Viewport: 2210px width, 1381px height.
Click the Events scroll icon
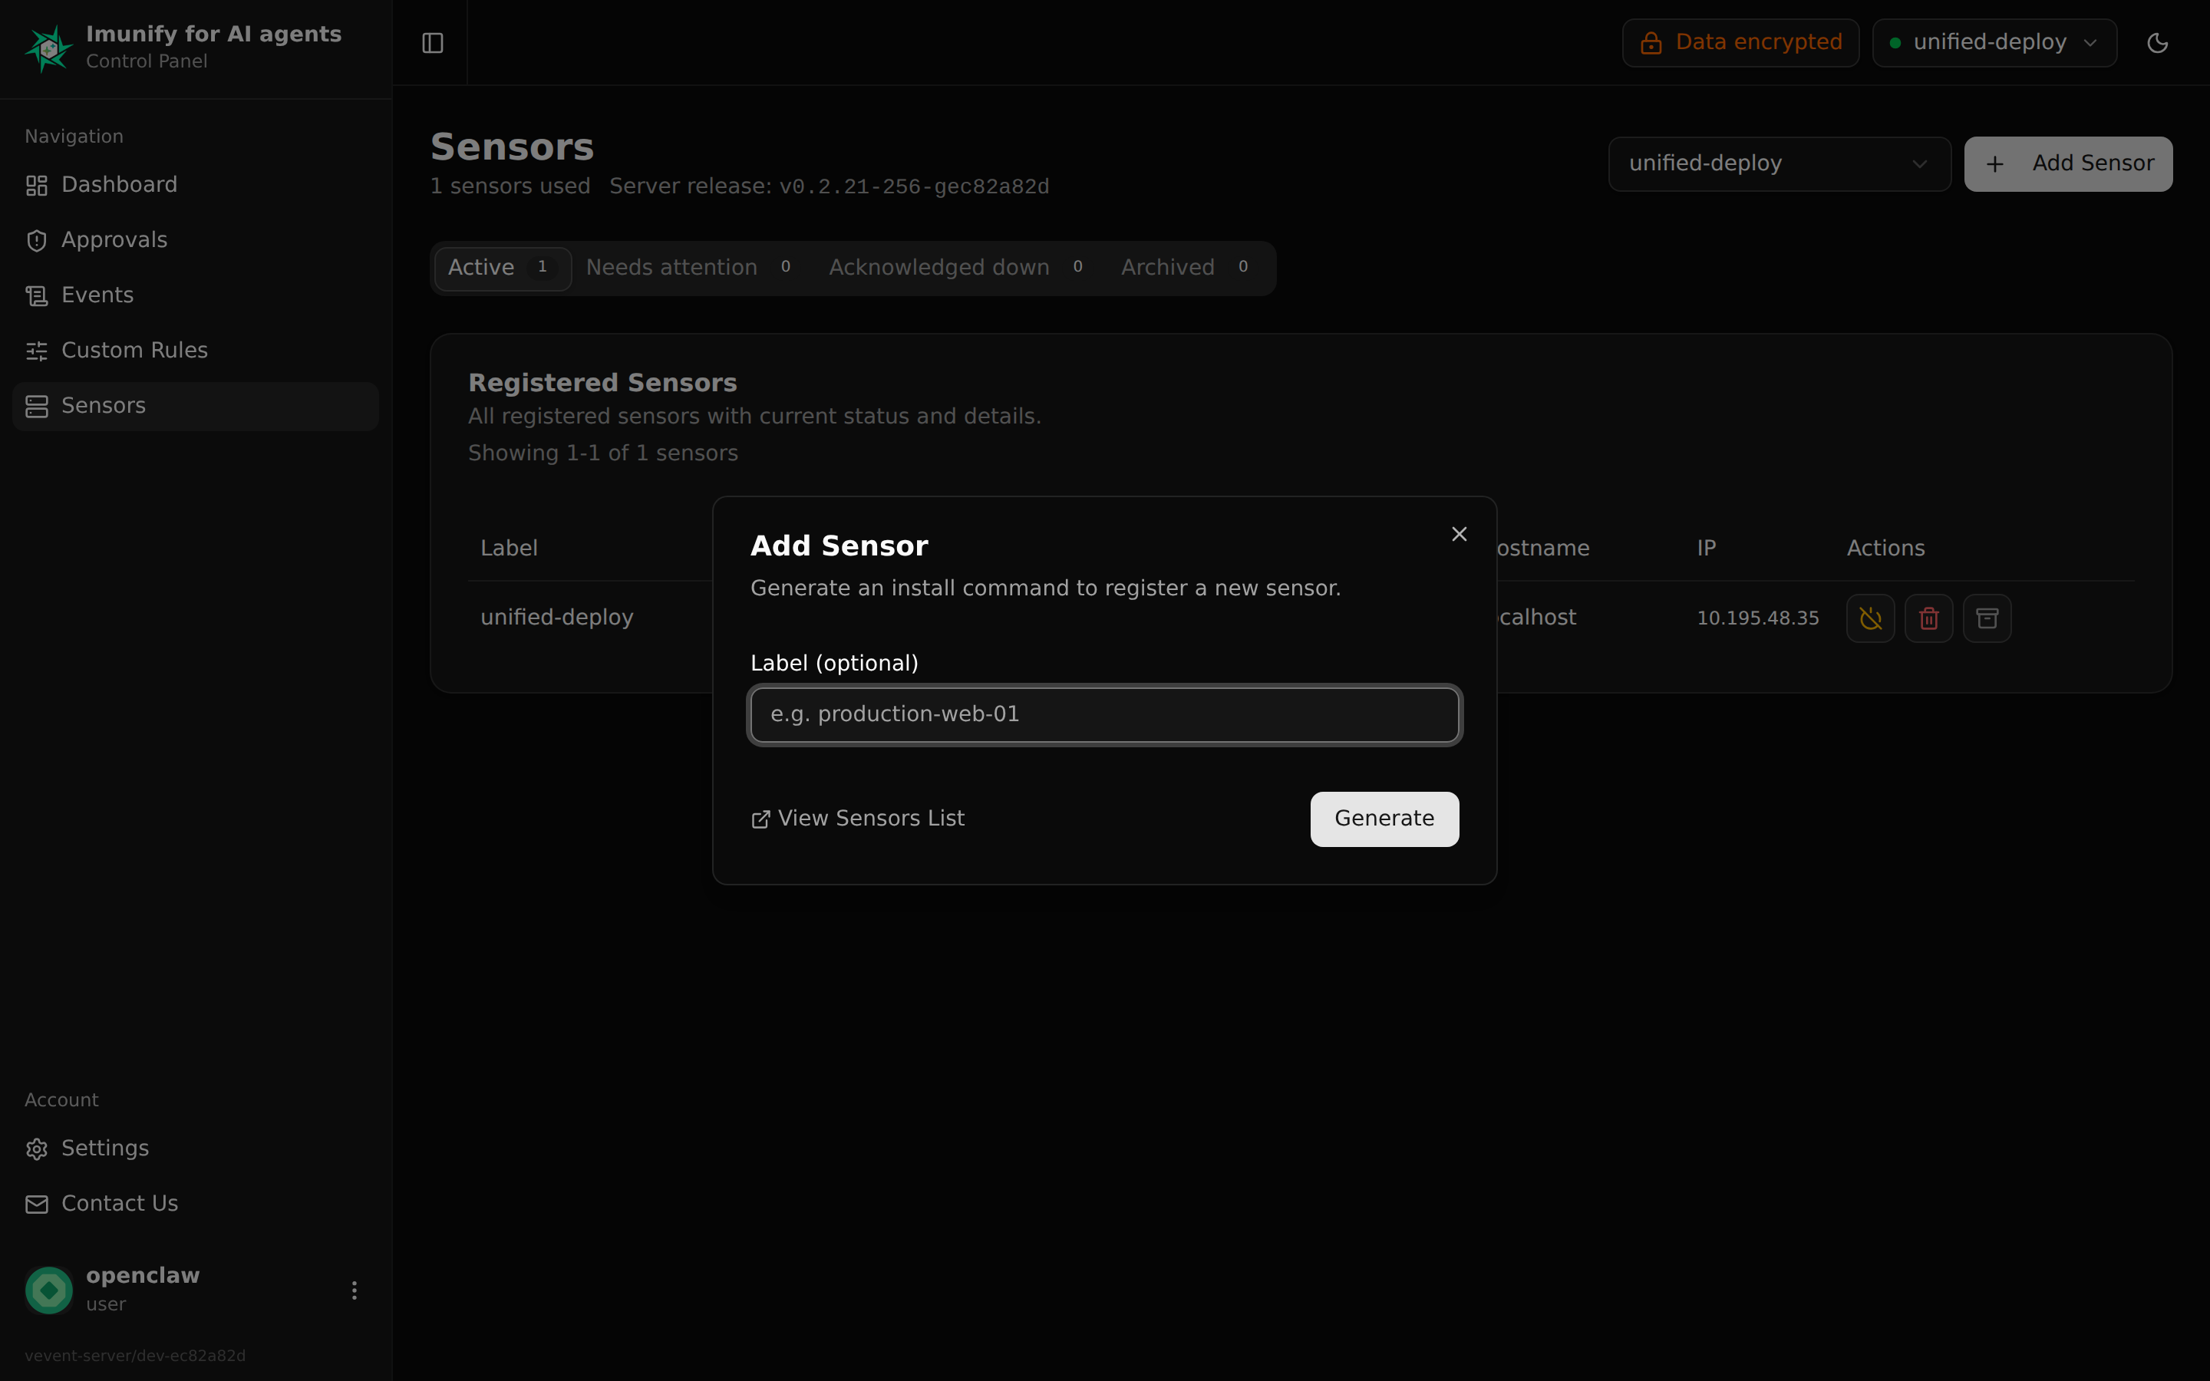(x=37, y=296)
